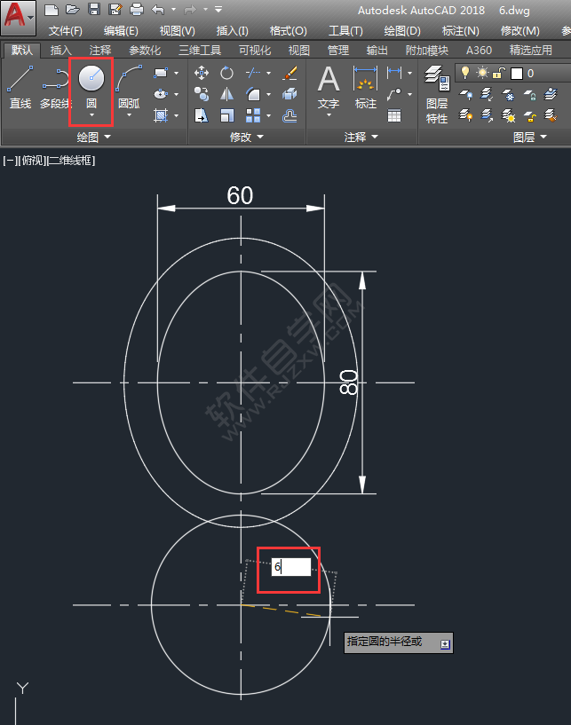Image resolution: width=571 pixels, height=725 pixels.
Task: Click the [二维线框] visual style control
Action: [71, 161]
